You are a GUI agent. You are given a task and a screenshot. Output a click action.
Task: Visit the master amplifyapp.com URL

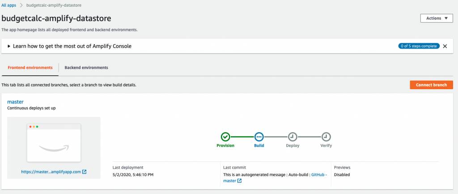click(51, 172)
